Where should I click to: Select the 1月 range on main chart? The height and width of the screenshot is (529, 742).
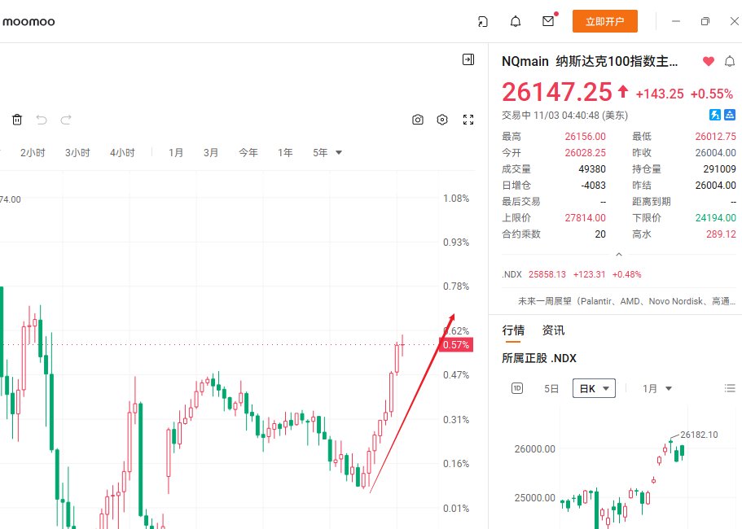coord(176,153)
